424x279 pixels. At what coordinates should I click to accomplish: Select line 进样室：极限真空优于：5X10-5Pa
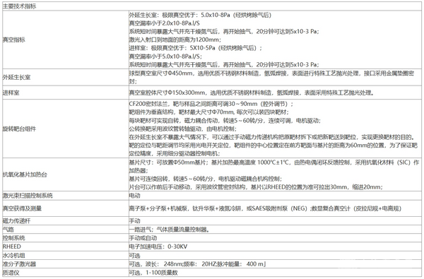196,48
